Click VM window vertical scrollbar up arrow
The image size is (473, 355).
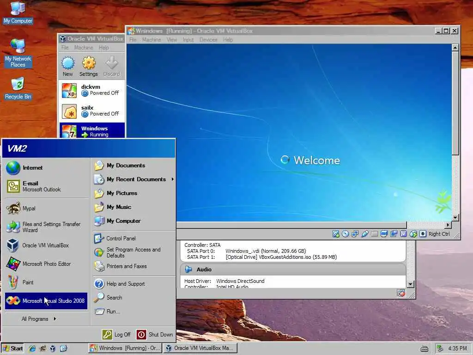click(x=455, y=48)
